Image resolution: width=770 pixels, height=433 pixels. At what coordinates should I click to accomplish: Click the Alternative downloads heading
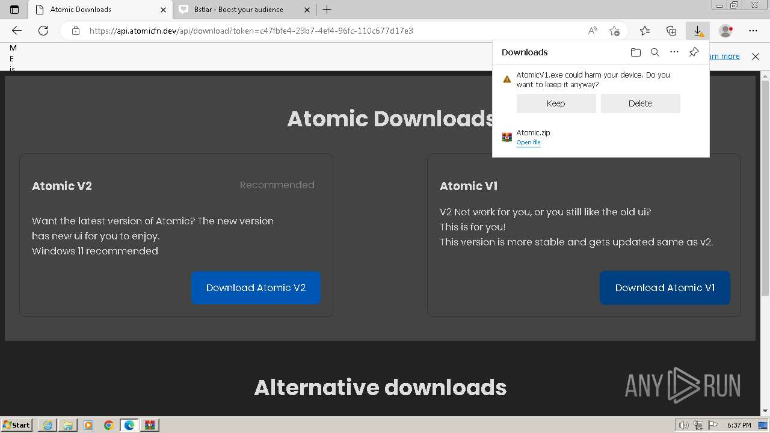pyautogui.click(x=380, y=387)
